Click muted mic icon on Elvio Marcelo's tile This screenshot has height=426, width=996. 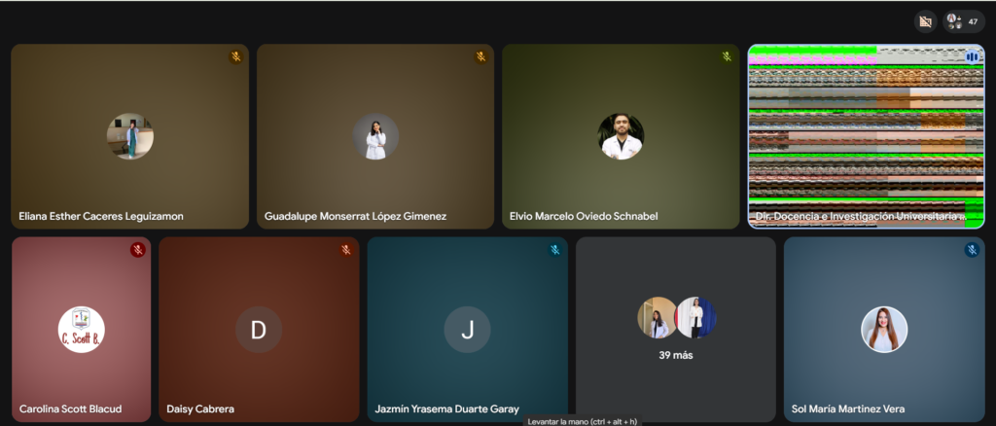click(727, 57)
